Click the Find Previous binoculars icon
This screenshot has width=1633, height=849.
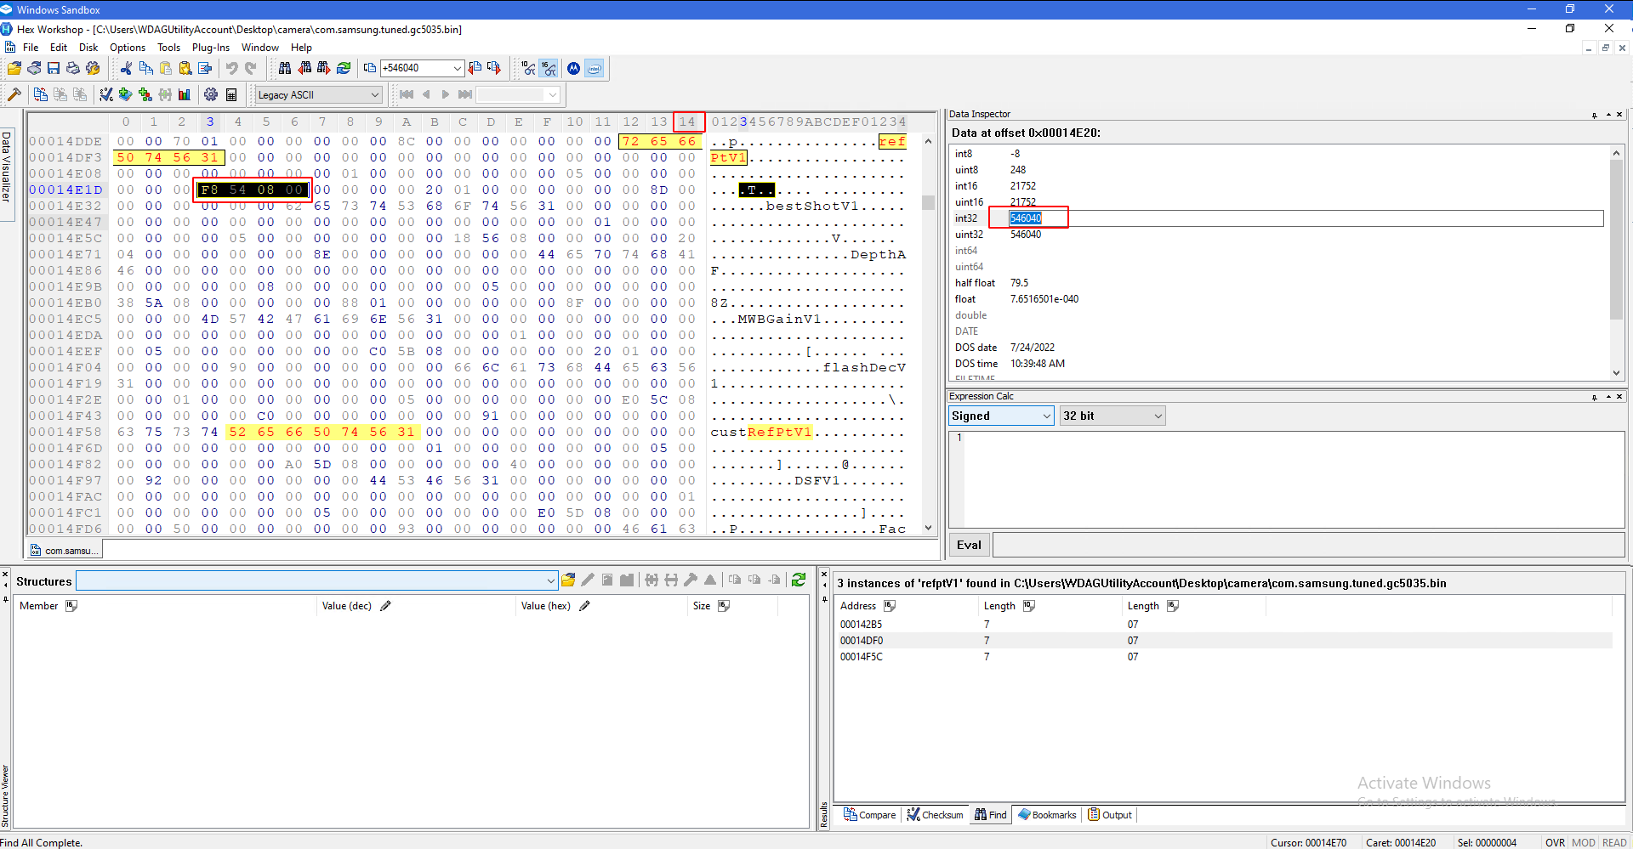pyautogui.click(x=304, y=68)
